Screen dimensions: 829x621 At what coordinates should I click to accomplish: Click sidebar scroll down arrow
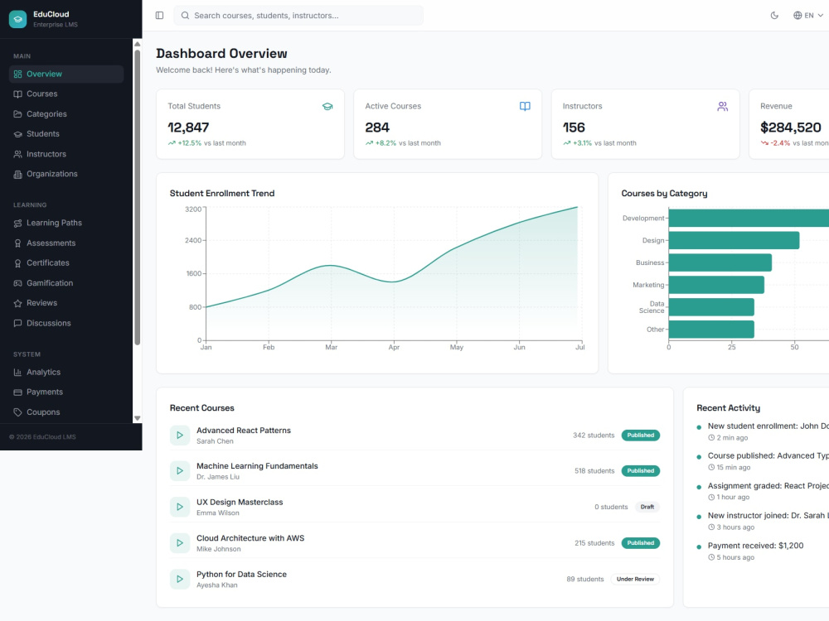pos(138,418)
